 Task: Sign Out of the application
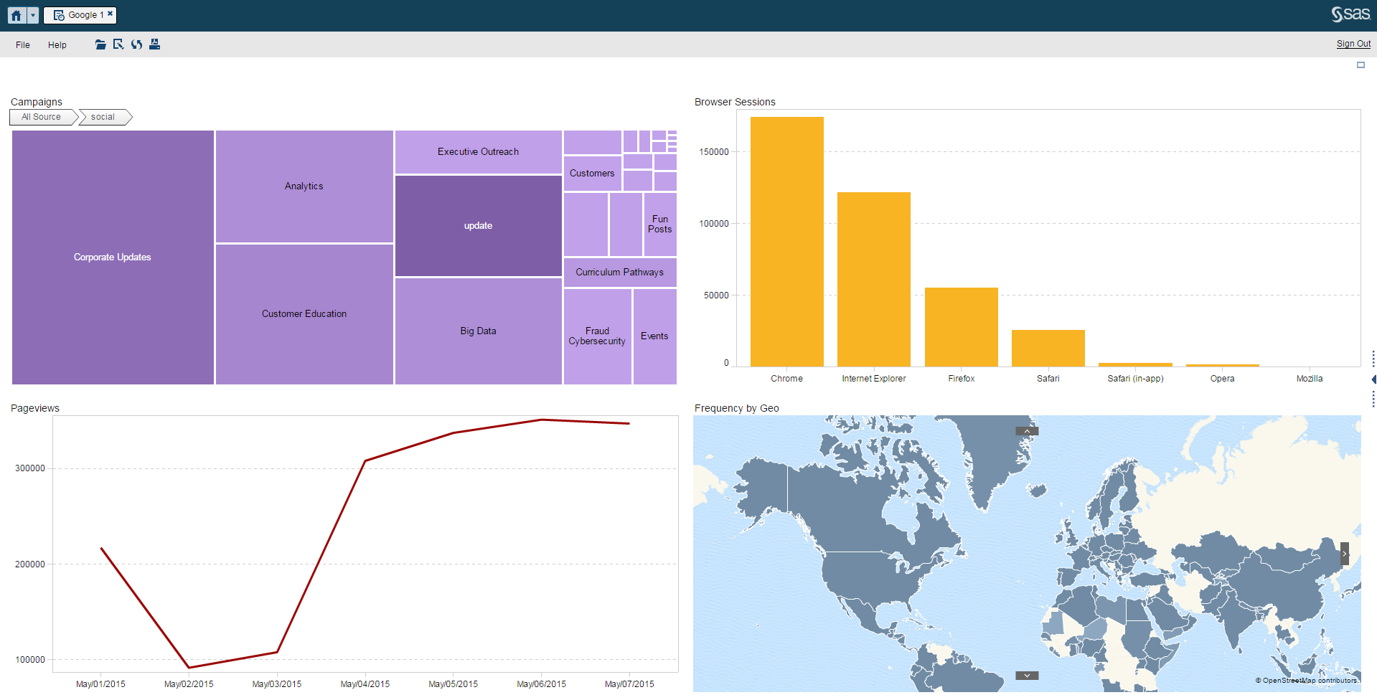[x=1353, y=44]
